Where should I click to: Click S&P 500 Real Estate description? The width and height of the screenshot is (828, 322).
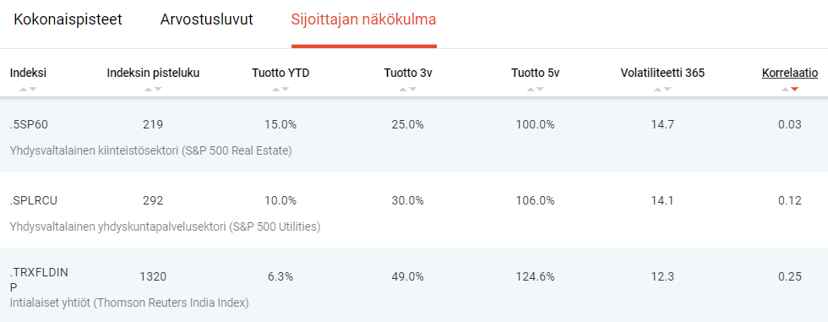pyautogui.click(x=151, y=151)
